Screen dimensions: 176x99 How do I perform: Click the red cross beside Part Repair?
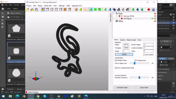[x=122, y=18]
